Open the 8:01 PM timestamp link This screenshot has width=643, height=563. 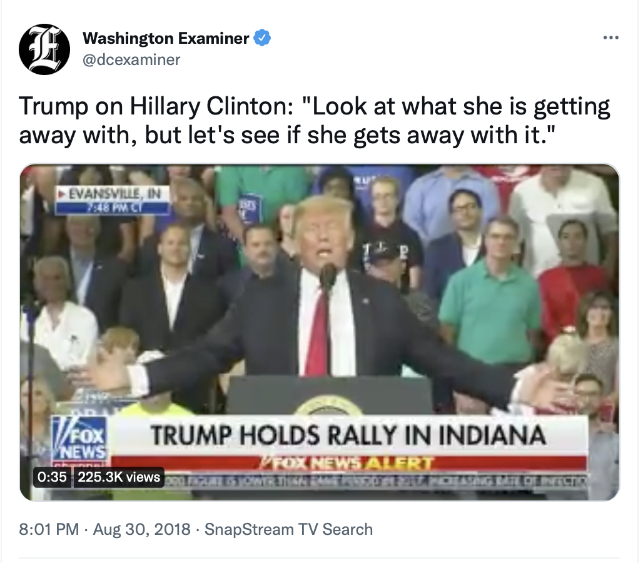pyautogui.click(x=49, y=529)
